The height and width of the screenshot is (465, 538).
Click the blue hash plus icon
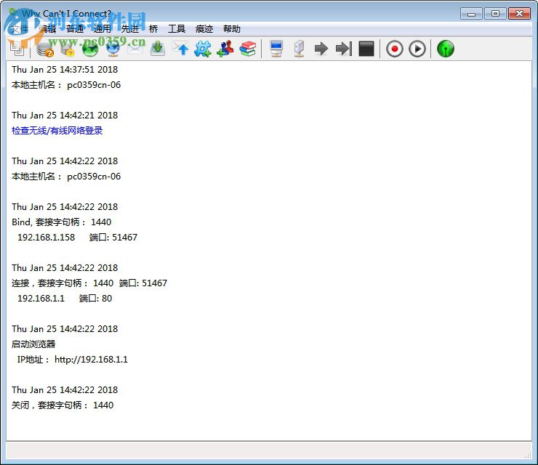pos(203,49)
